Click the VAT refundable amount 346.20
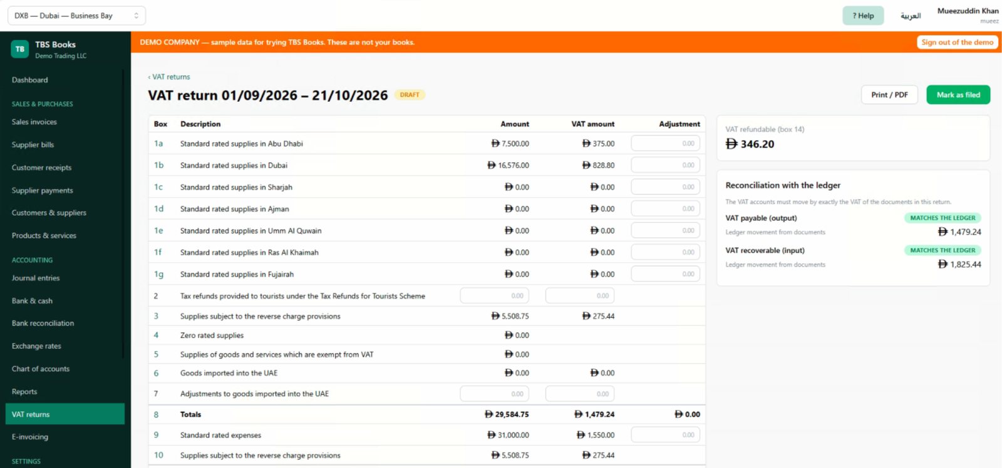This screenshot has width=1002, height=468. pyautogui.click(x=750, y=144)
